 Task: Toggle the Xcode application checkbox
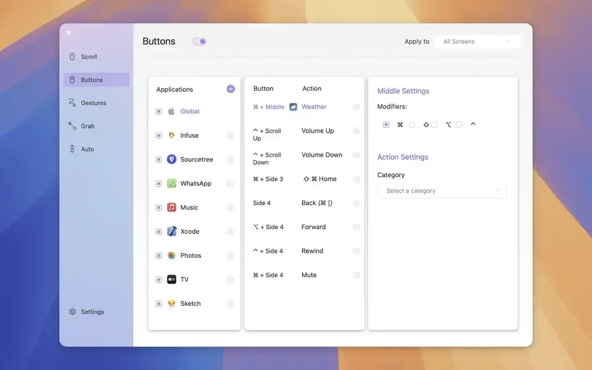pyautogui.click(x=158, y=231)
